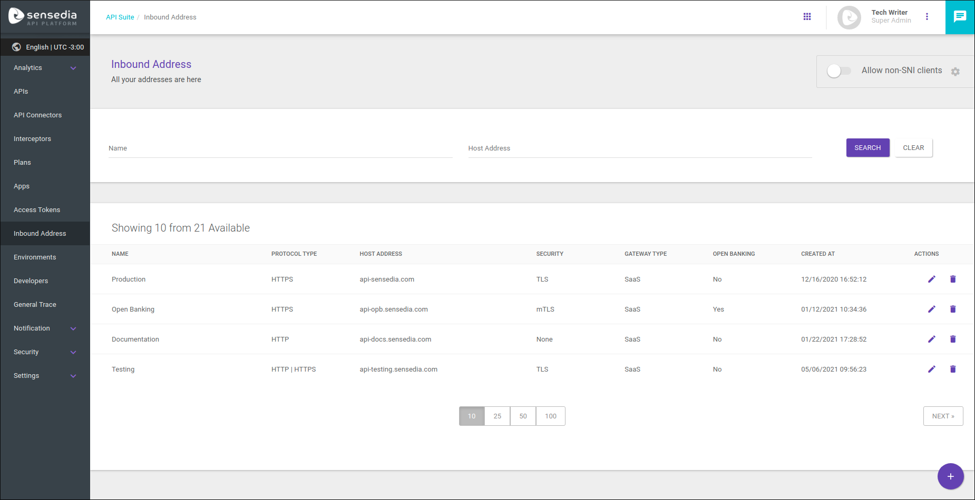Viewport: 975px width, 500px height.
Task: Select Environments in the sidebar
Action: pyautogui.click(x=35, y=257)
